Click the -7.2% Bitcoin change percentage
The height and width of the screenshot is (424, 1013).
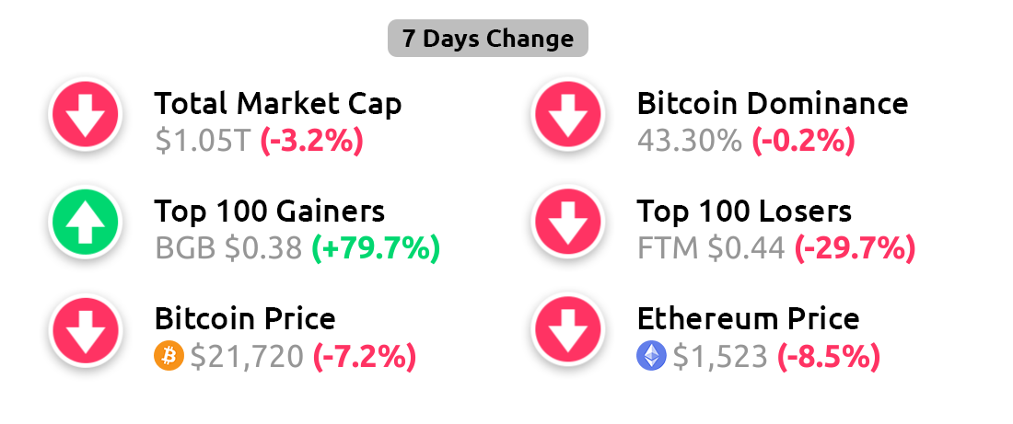(x=365, y=356)
